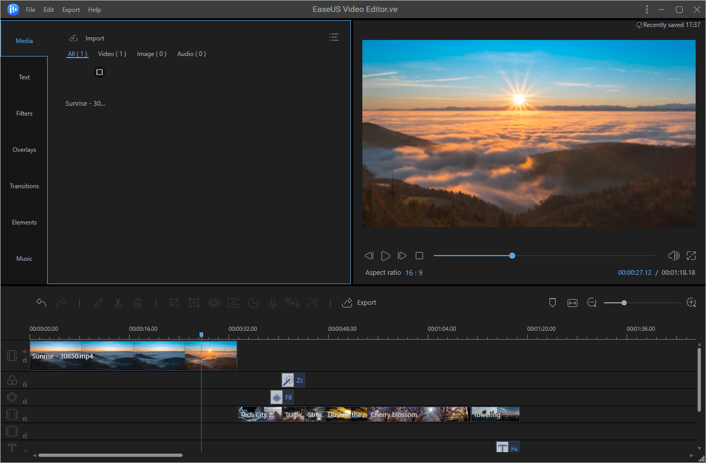
Task: Toggle lock on the filter track
Action: (x=25, y=384)
